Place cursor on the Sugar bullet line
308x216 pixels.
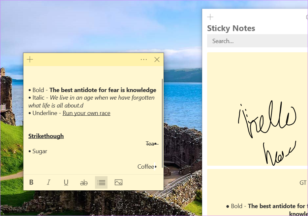[x=40, y=151]
